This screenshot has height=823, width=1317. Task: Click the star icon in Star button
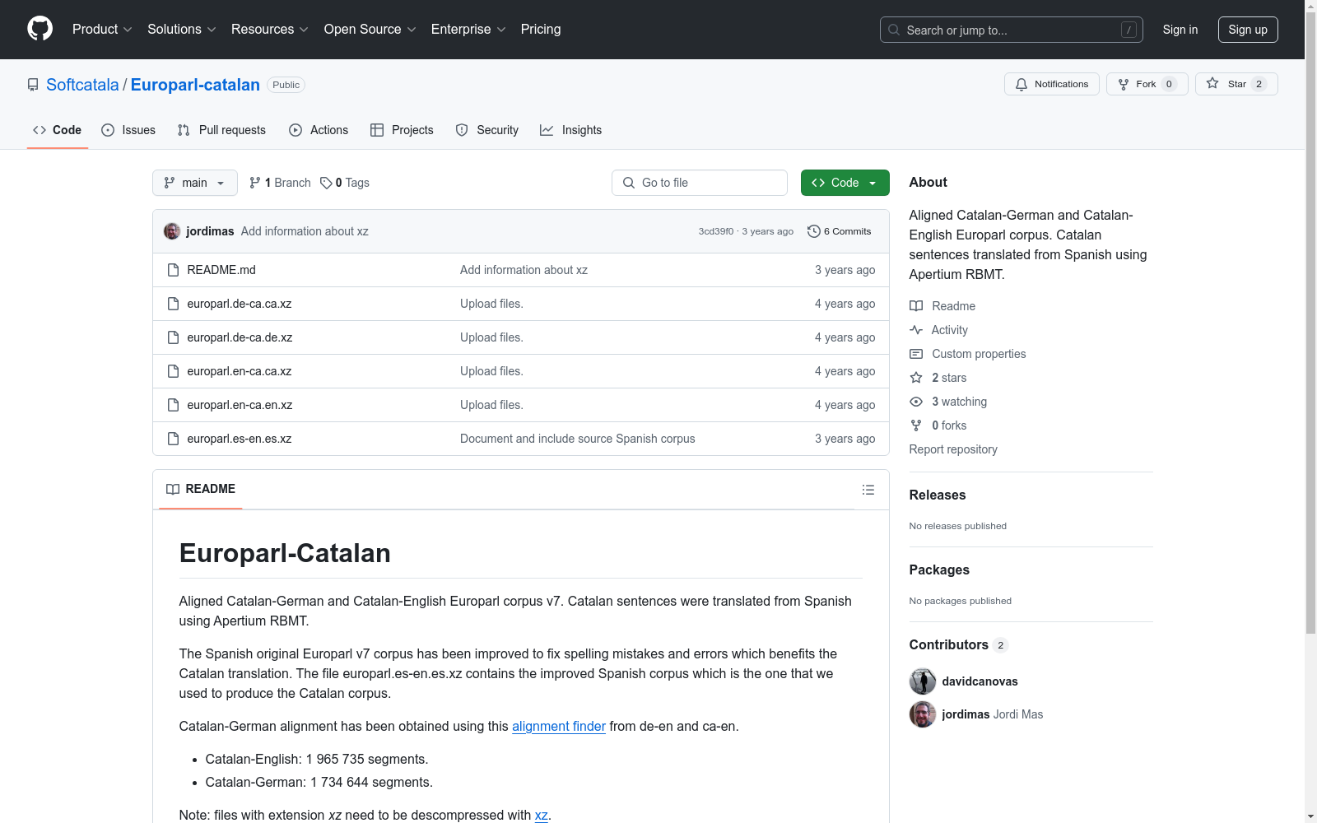coord(1212,83)
